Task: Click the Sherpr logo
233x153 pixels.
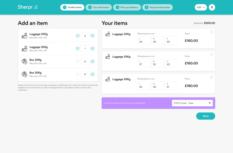Action: click(x=27, y=7)
